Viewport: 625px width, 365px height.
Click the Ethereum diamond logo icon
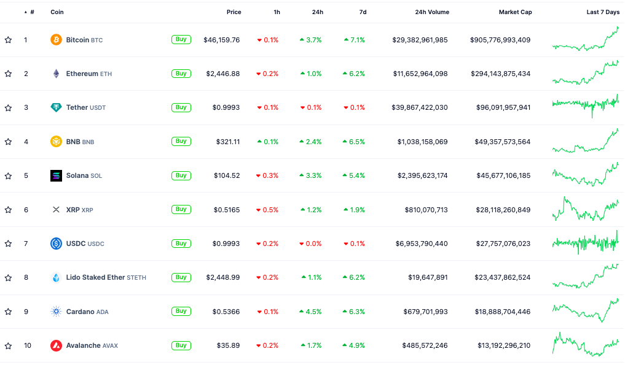point(56,74)
